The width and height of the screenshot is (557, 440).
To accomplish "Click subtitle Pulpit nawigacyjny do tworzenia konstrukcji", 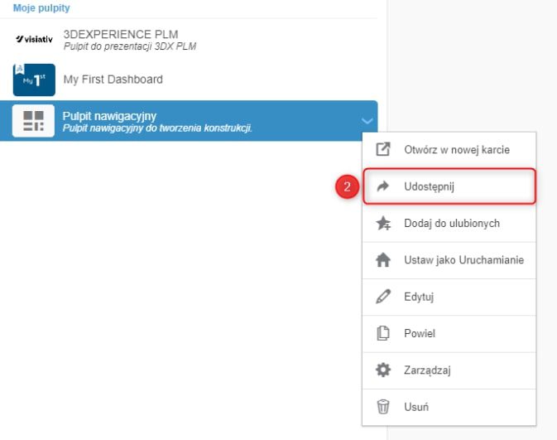I will coord(157,128).
